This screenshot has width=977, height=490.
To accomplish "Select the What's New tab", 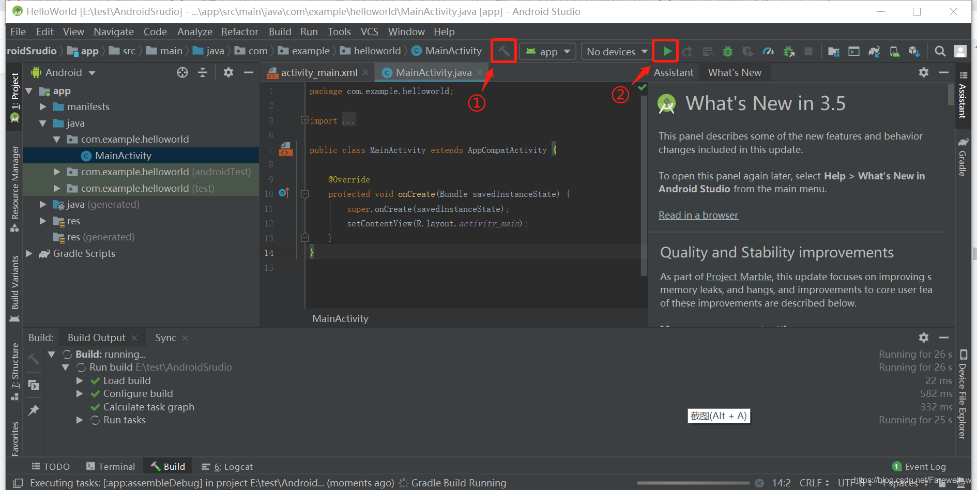I will 735,73.
